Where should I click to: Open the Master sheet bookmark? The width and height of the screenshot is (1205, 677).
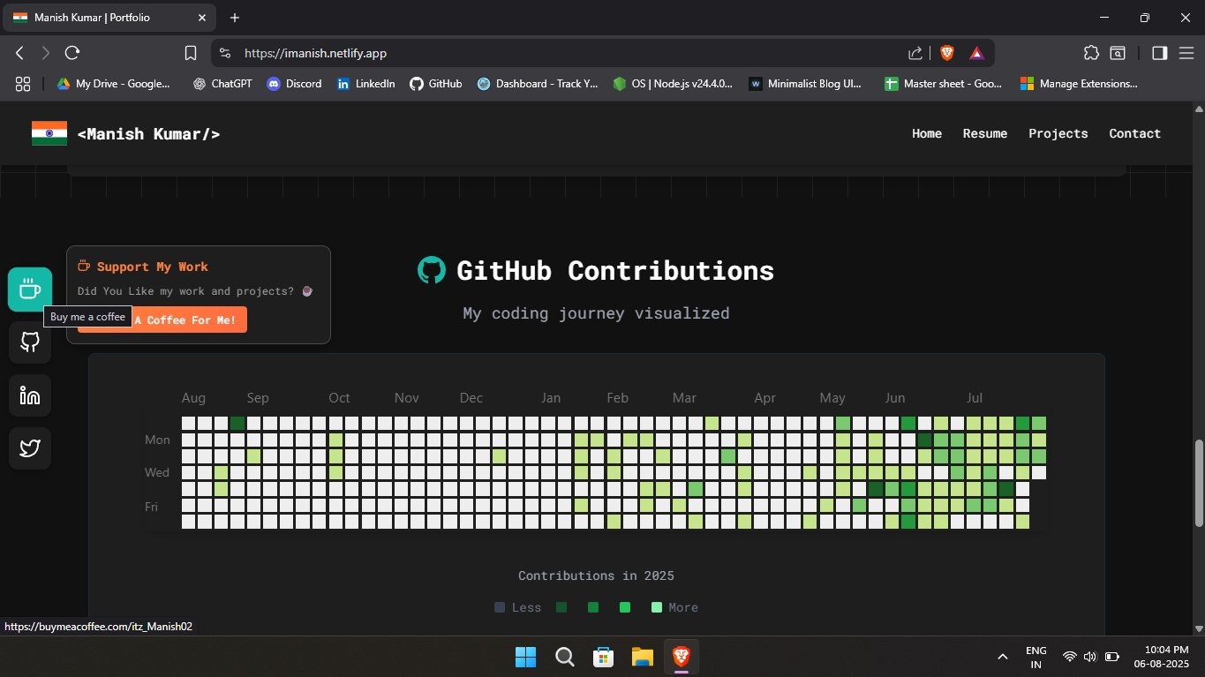(x=944, y=84)
